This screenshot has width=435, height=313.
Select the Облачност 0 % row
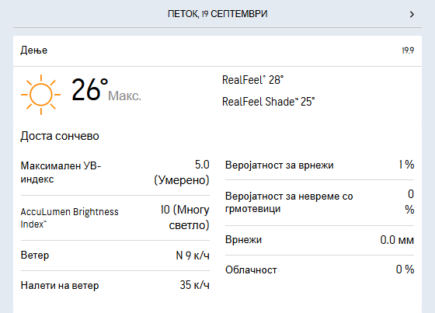[x=319, y=270]
